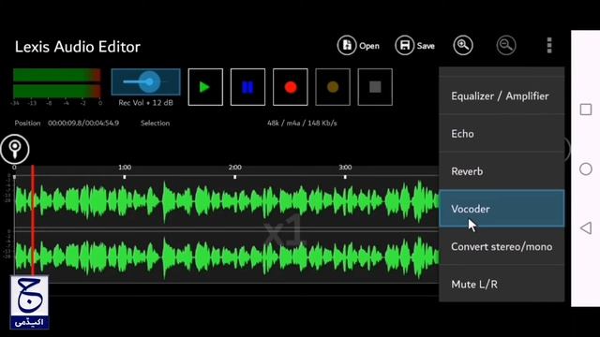600x337 pixels.
Task: Tap Android recent apps square button
Action: [585, 110]
